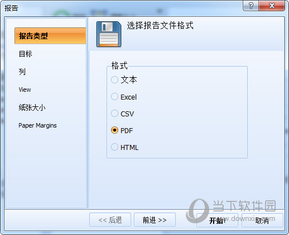Click the 选择报告文件格式 heading text
The height and width of the screenshot is (235, 289).
point(160,25)
